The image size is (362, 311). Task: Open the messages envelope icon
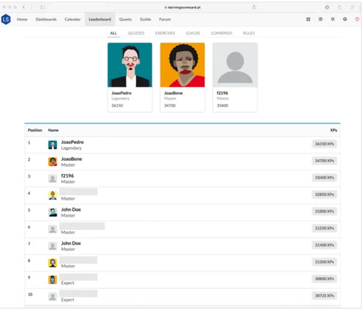pos(321,19)
